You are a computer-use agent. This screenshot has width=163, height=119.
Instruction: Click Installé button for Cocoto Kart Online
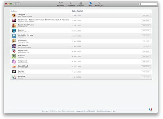146,26
